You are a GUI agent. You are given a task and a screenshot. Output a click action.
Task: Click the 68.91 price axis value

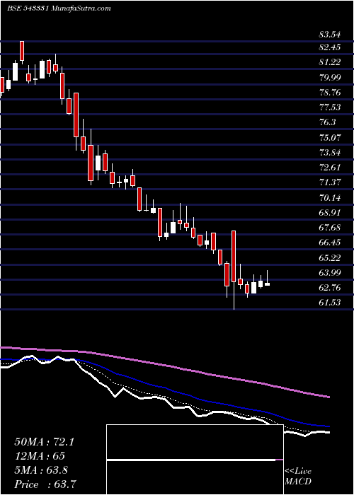tap(330, 212)
